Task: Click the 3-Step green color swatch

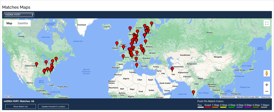Action: coord(231,107)
